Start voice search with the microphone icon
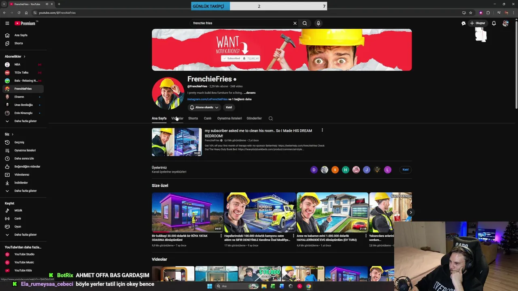Viewport: 518px width, 291px height. [318, 23]
